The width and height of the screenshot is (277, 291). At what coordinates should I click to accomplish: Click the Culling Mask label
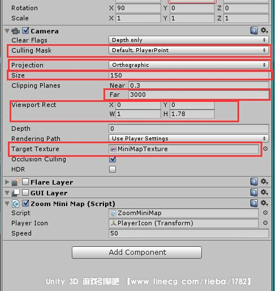32,50
